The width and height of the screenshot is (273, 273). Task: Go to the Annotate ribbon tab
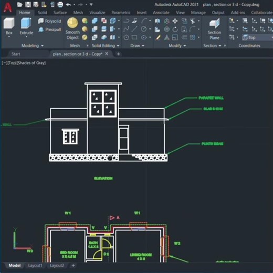161,13
